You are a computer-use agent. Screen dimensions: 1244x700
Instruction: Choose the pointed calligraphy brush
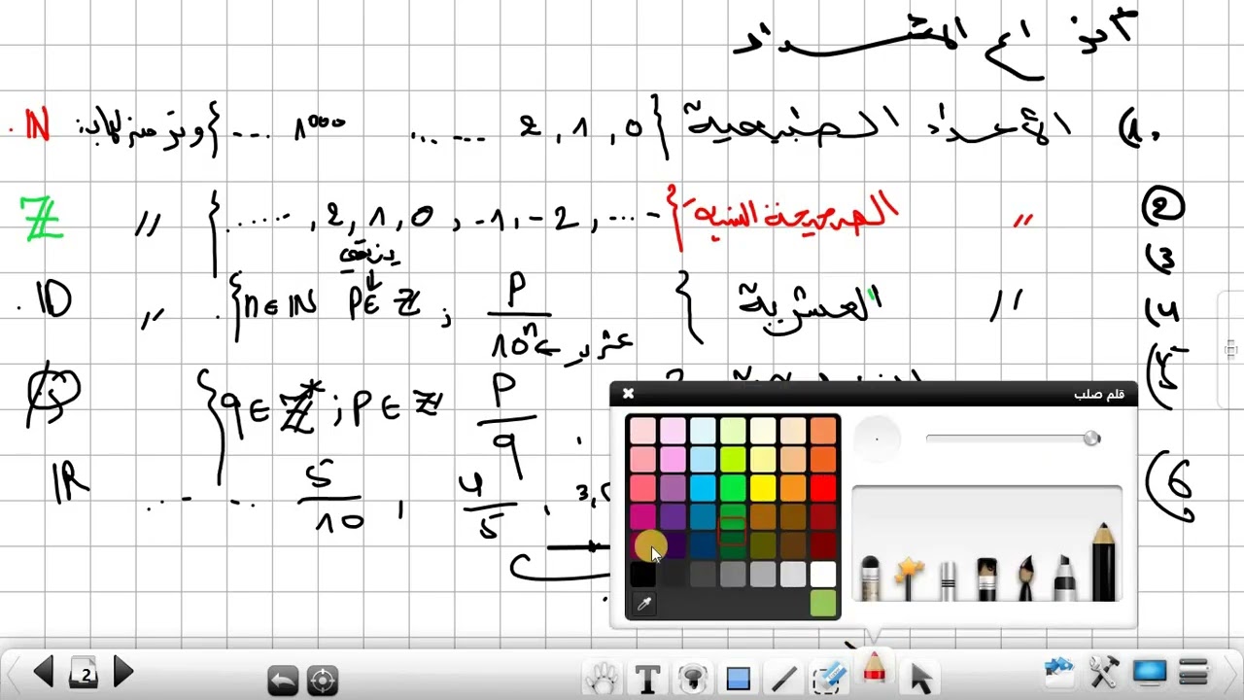(x=1025, y=577)
